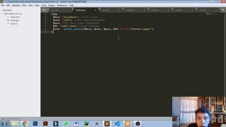Close the index.html tab
Screen dimensions: 226x127
tap(144, 10)
